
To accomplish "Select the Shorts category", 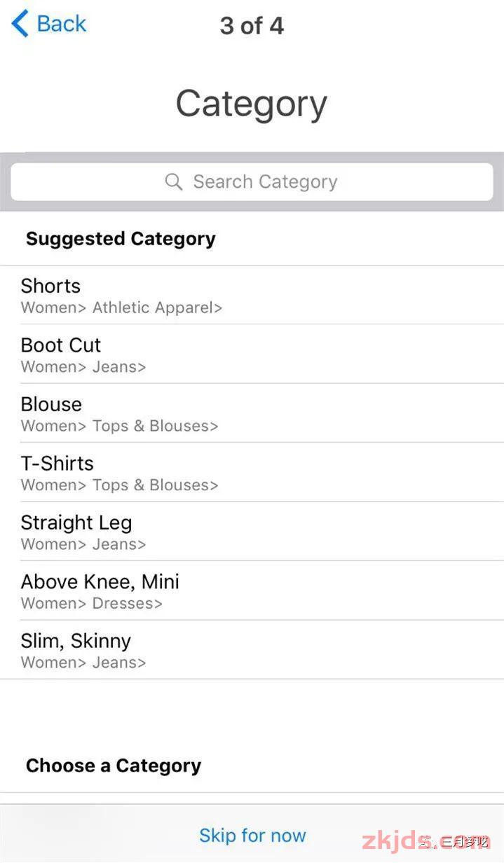I will coord(252,295).
